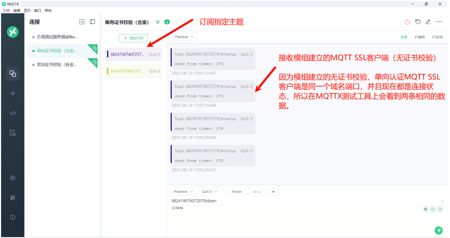
Task: Open the more options ellipsis menu
Action: tap(439, 22)
